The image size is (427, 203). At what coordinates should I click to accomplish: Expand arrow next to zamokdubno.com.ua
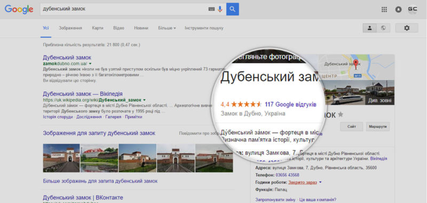pyautogui.click(x=90, y=63)
